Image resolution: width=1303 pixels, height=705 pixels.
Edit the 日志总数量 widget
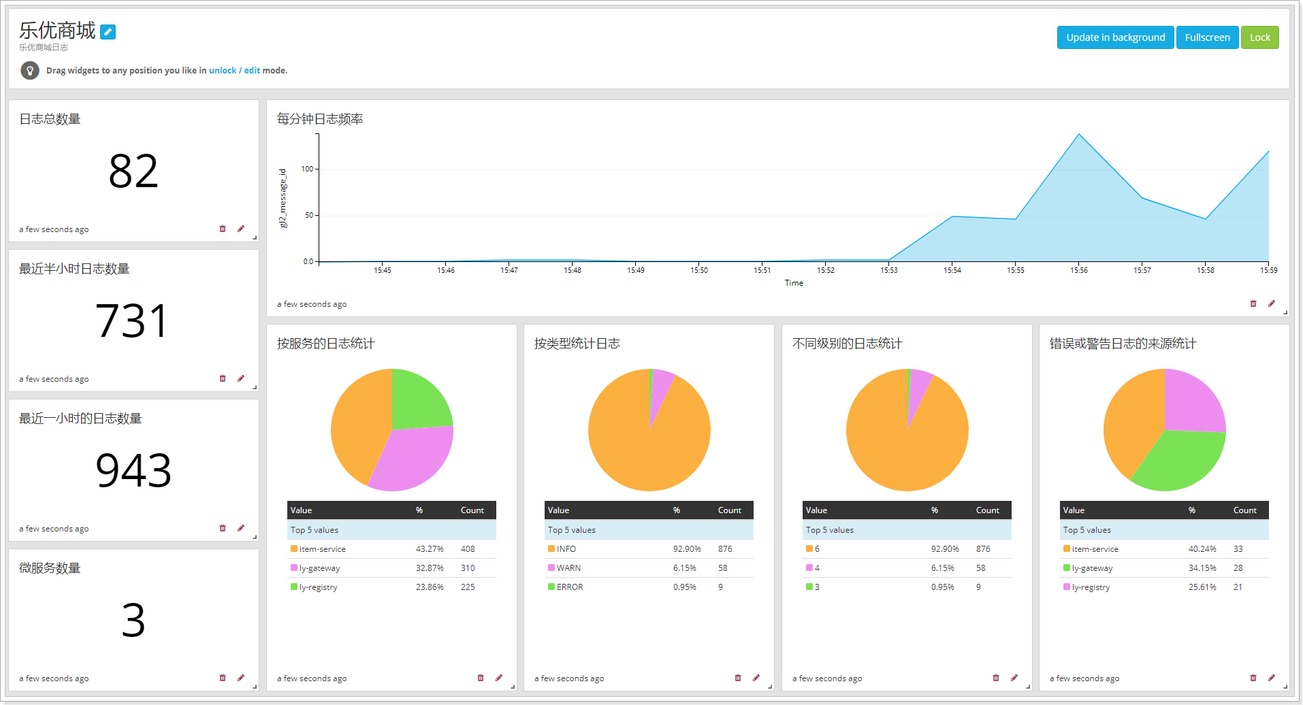pos(241,229)
